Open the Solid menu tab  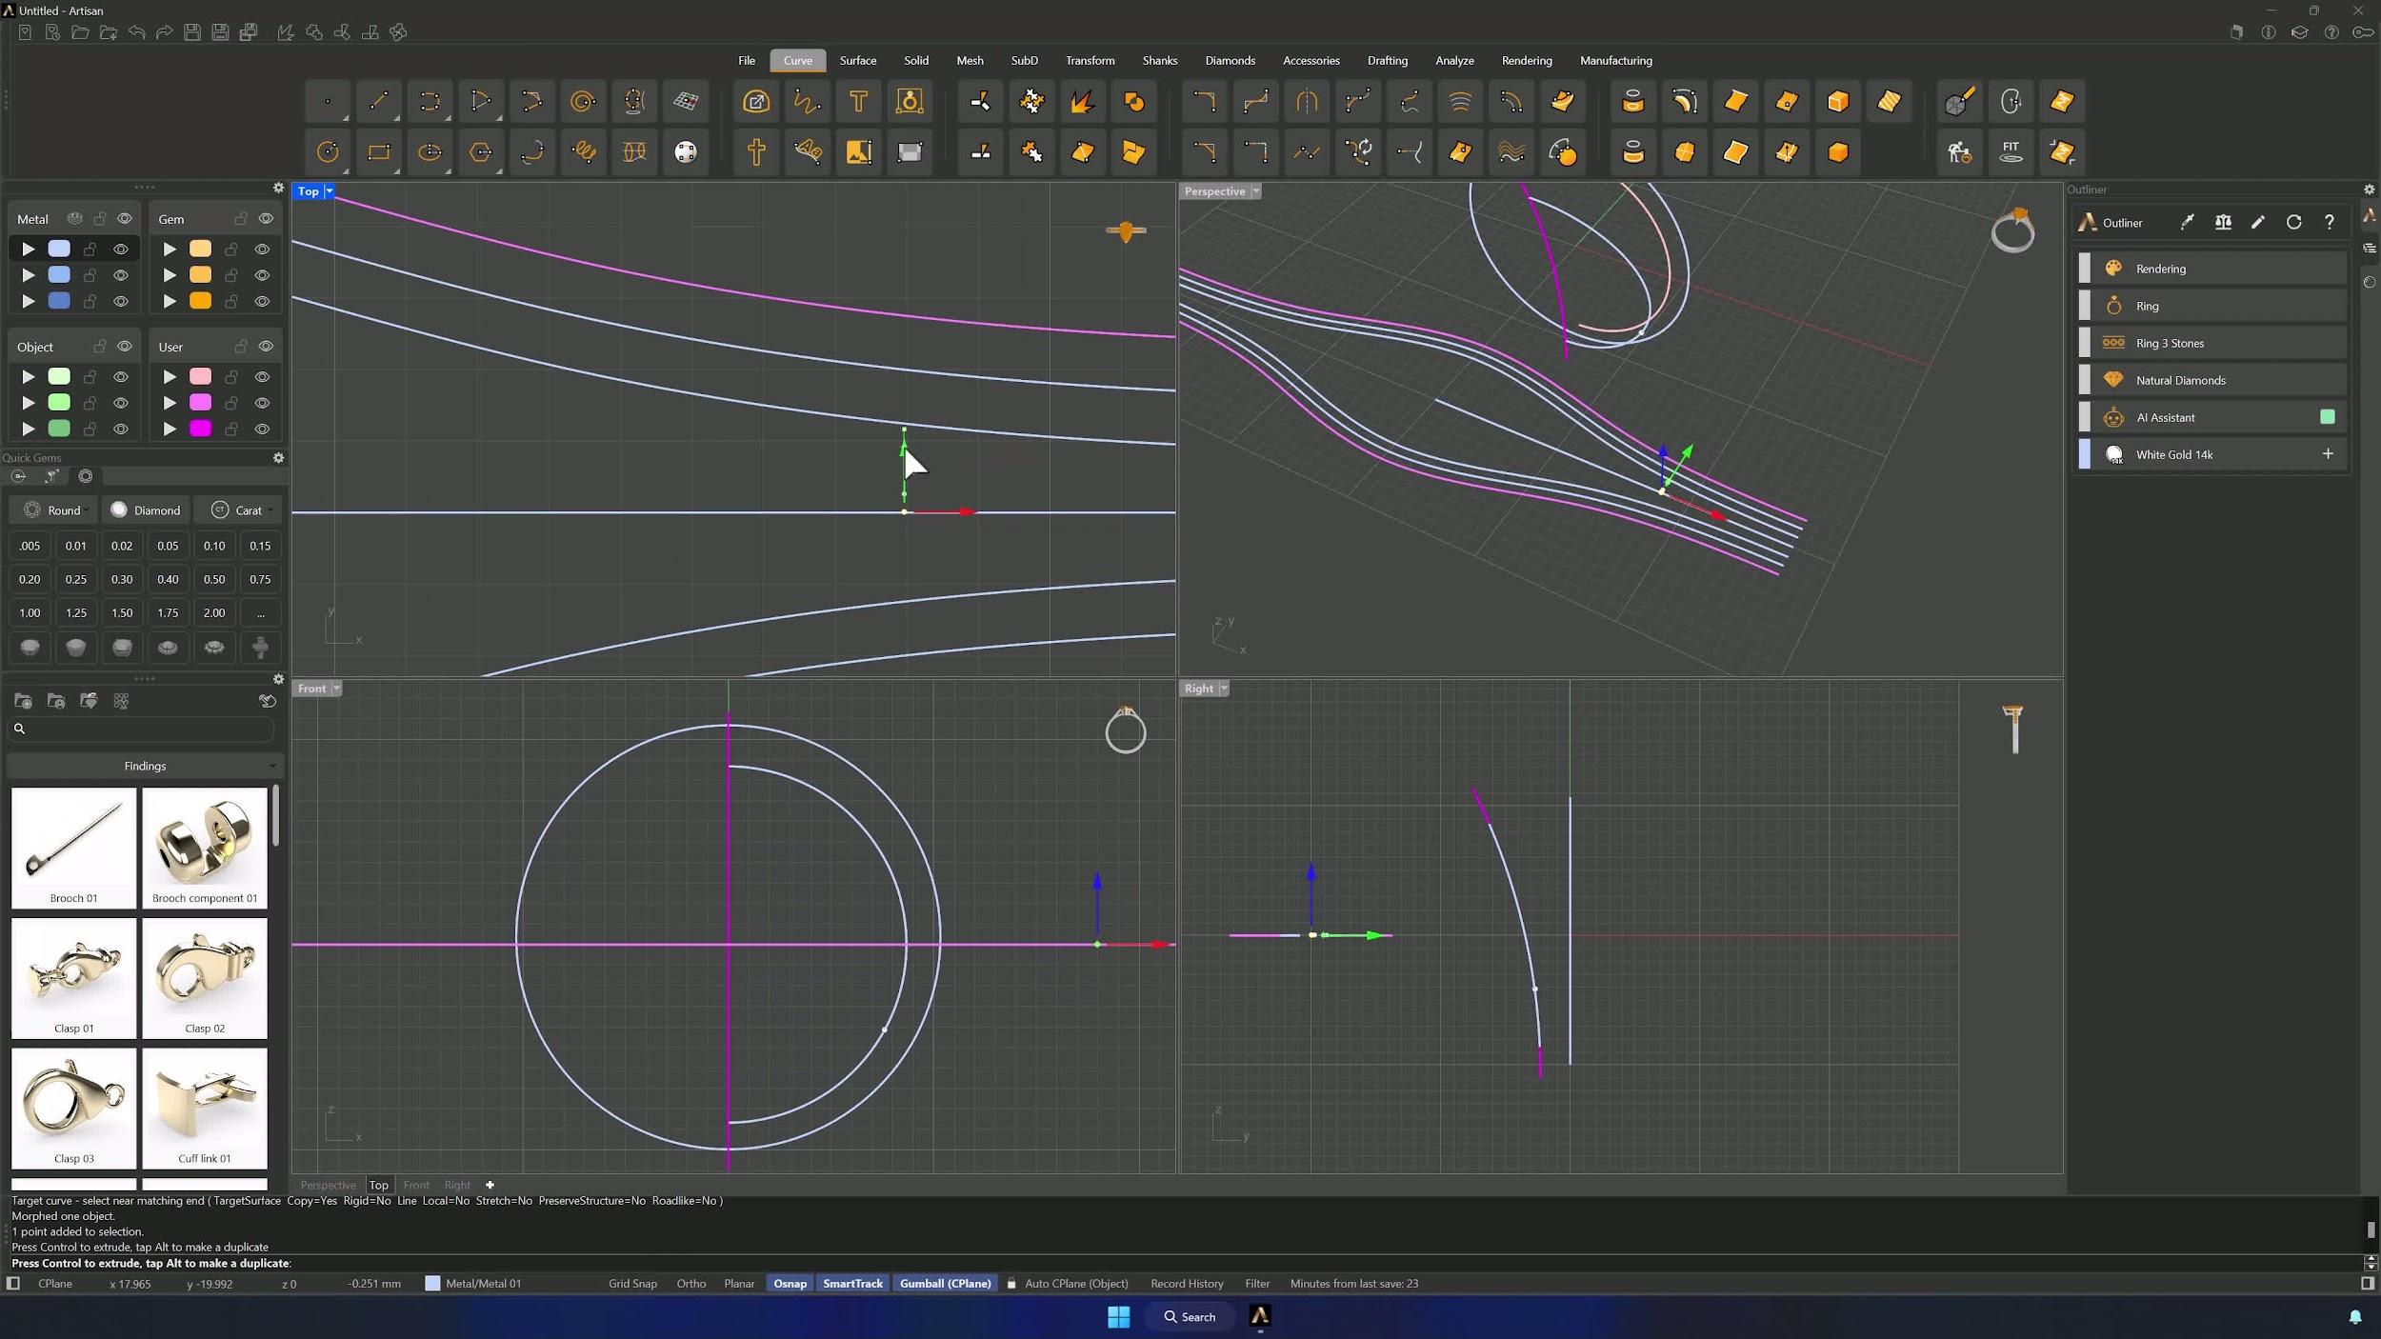[x=915, y=60]
